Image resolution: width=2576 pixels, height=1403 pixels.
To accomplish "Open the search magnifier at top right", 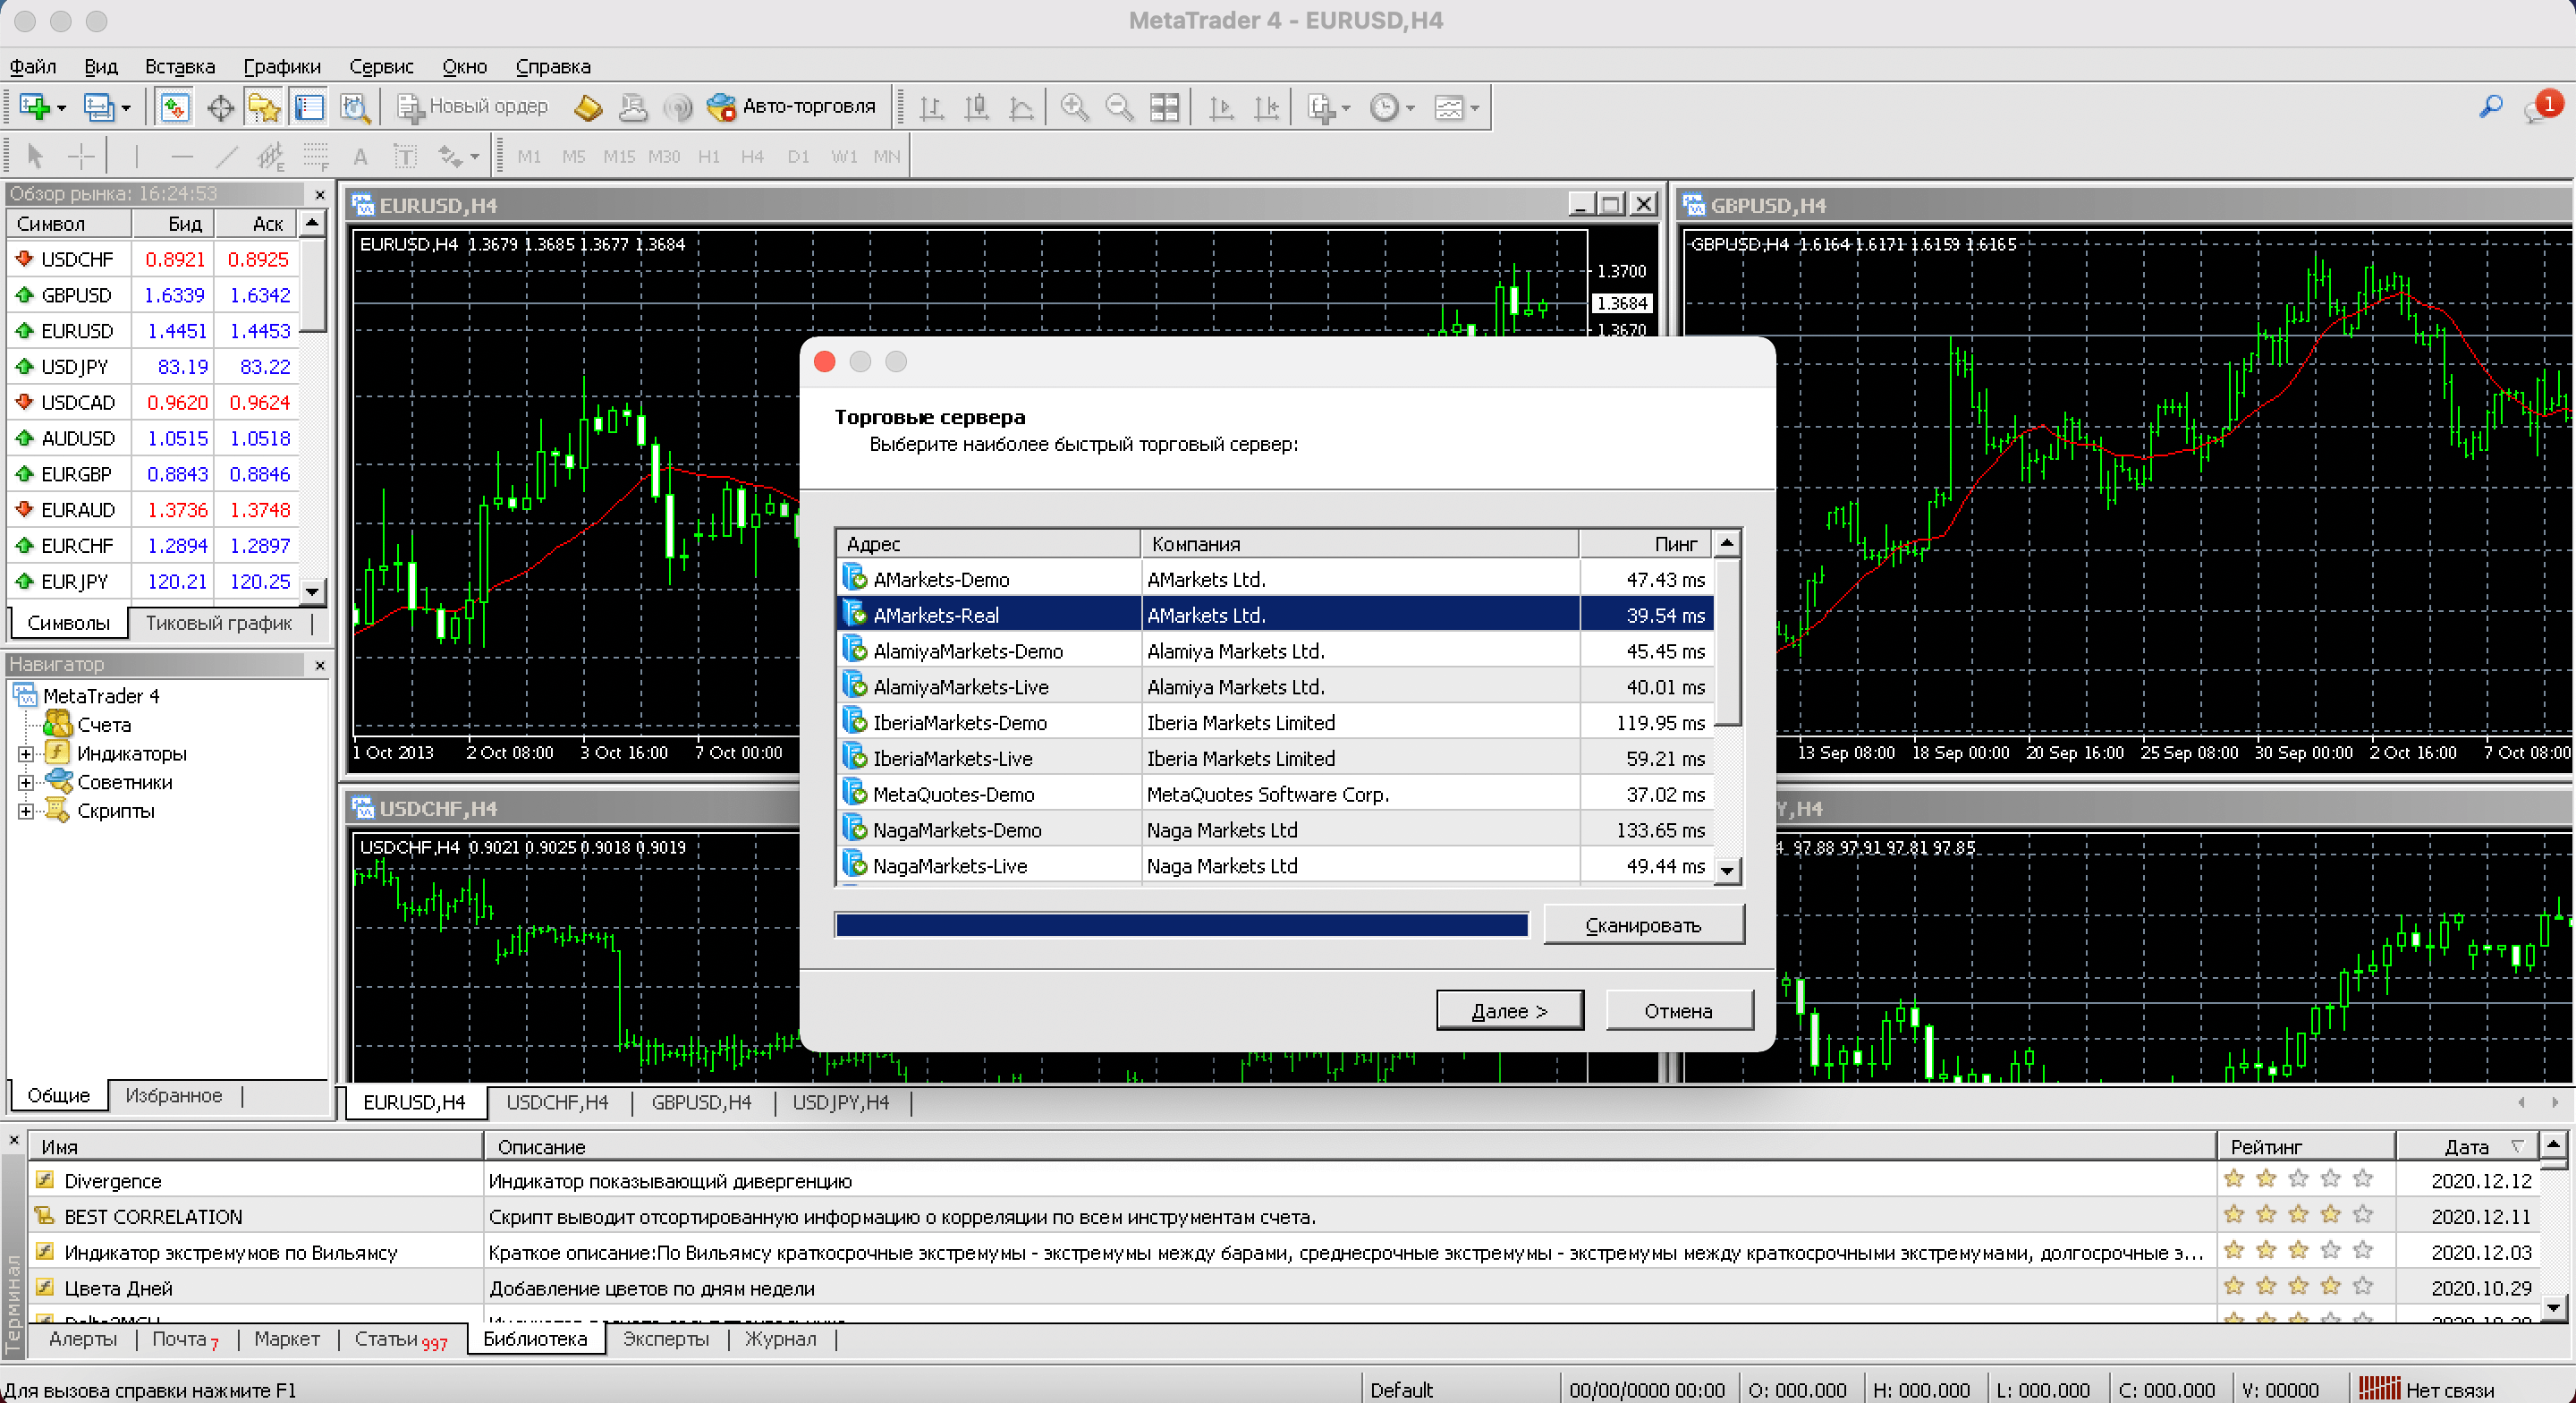I will [x=2490, y=106].
